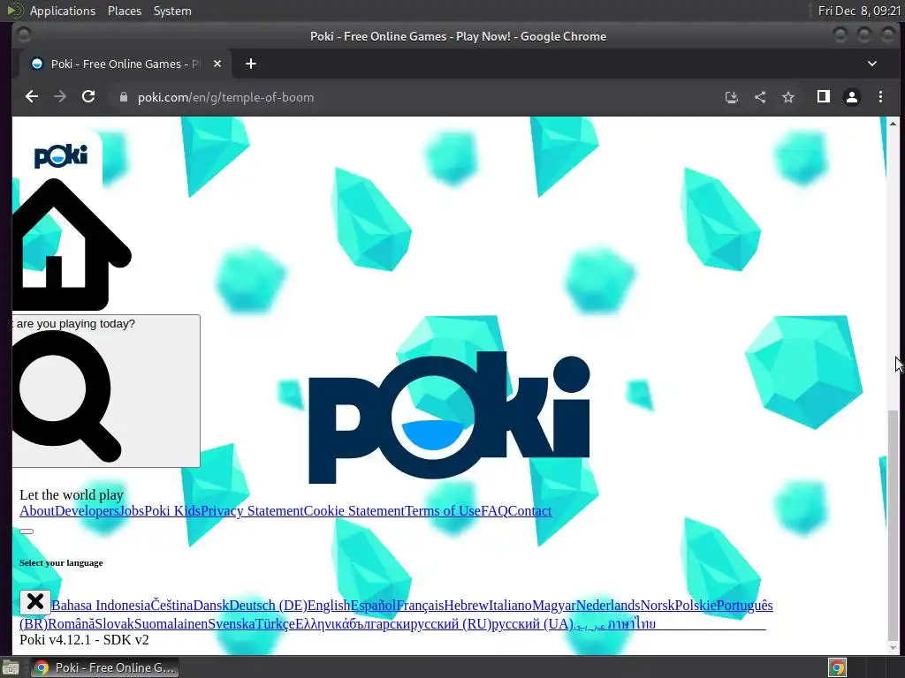
Task: Open the Jobs link
Action: pyautogui.click(x=132, y=511)
